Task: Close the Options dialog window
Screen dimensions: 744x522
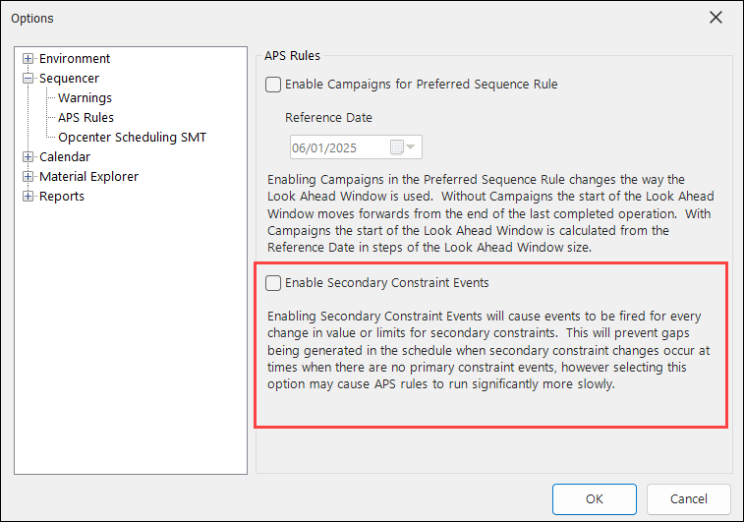Action: coord(715,18)
